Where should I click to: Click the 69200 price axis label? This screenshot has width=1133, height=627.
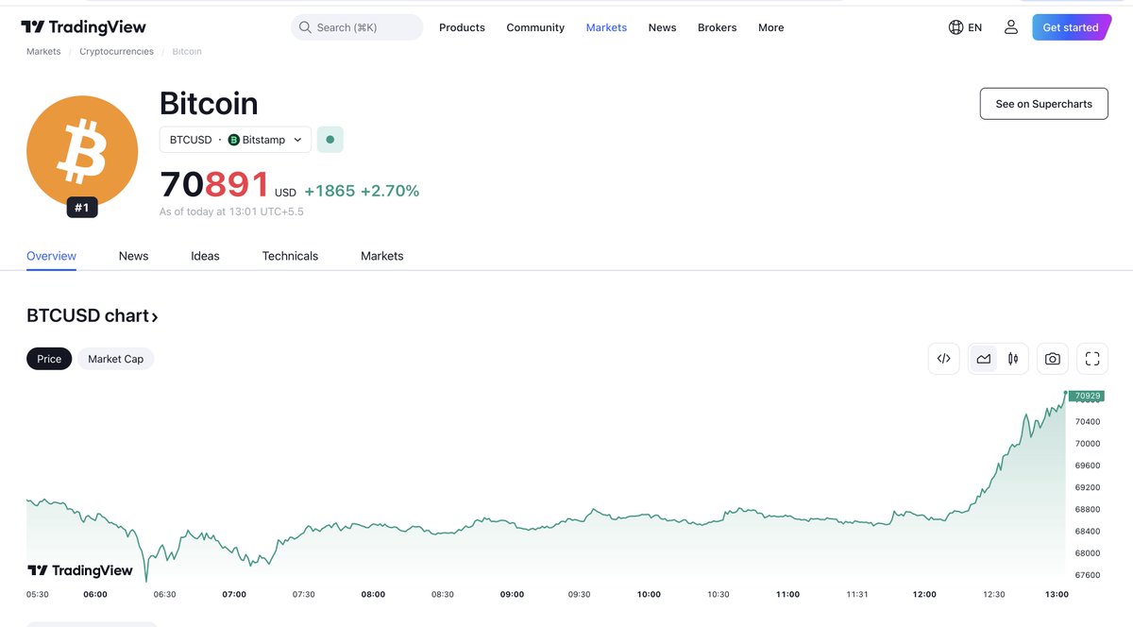pos(1088,487)
